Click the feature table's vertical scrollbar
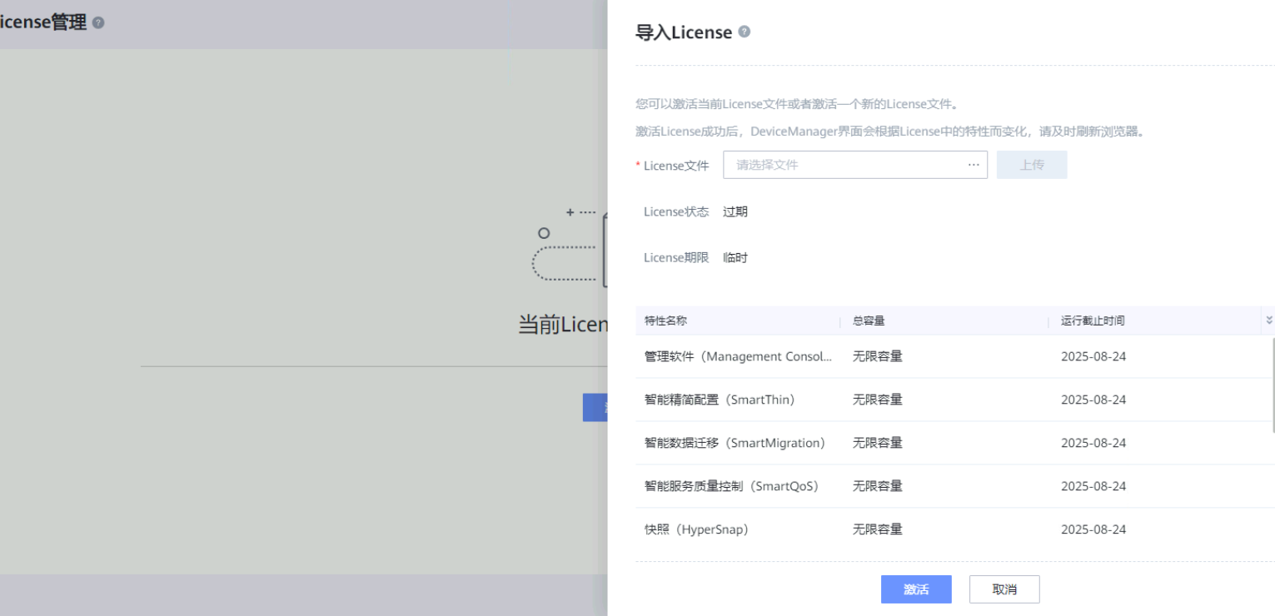 pos(1272,385)
